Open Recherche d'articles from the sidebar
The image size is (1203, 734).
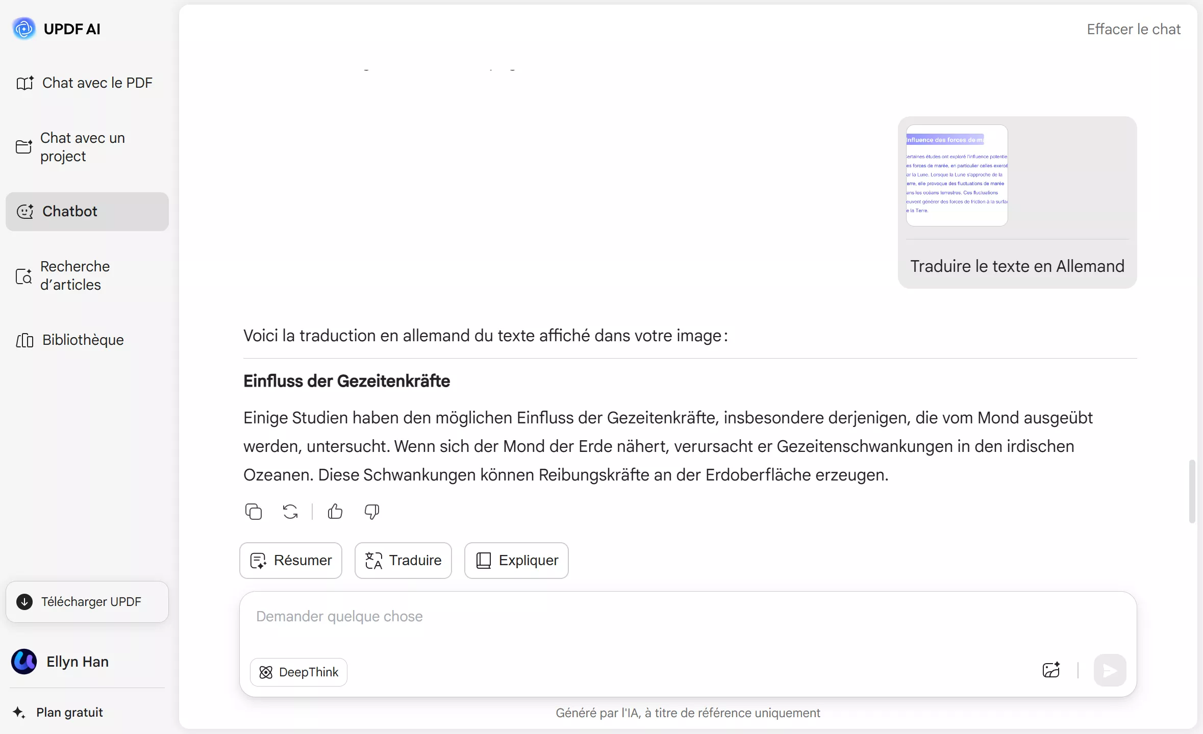click(73, 275)
